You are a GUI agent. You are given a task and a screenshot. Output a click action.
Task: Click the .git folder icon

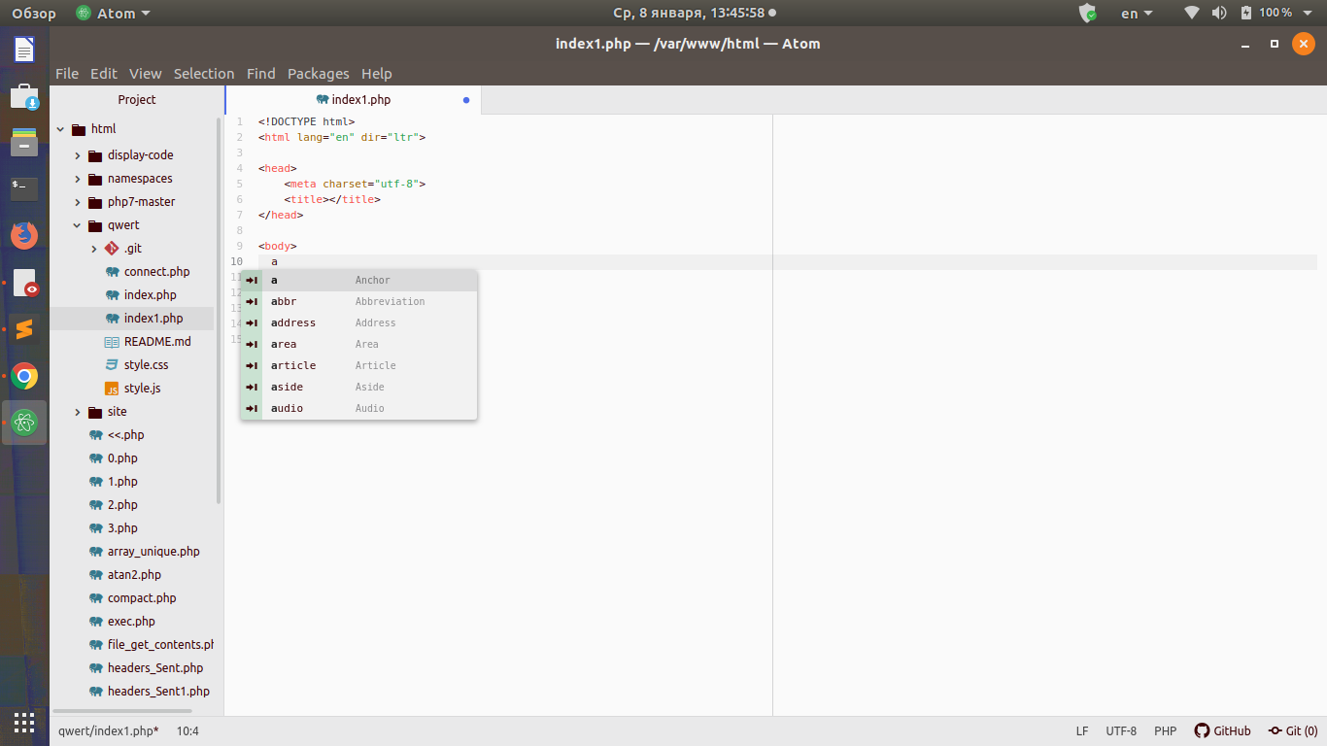112,249
